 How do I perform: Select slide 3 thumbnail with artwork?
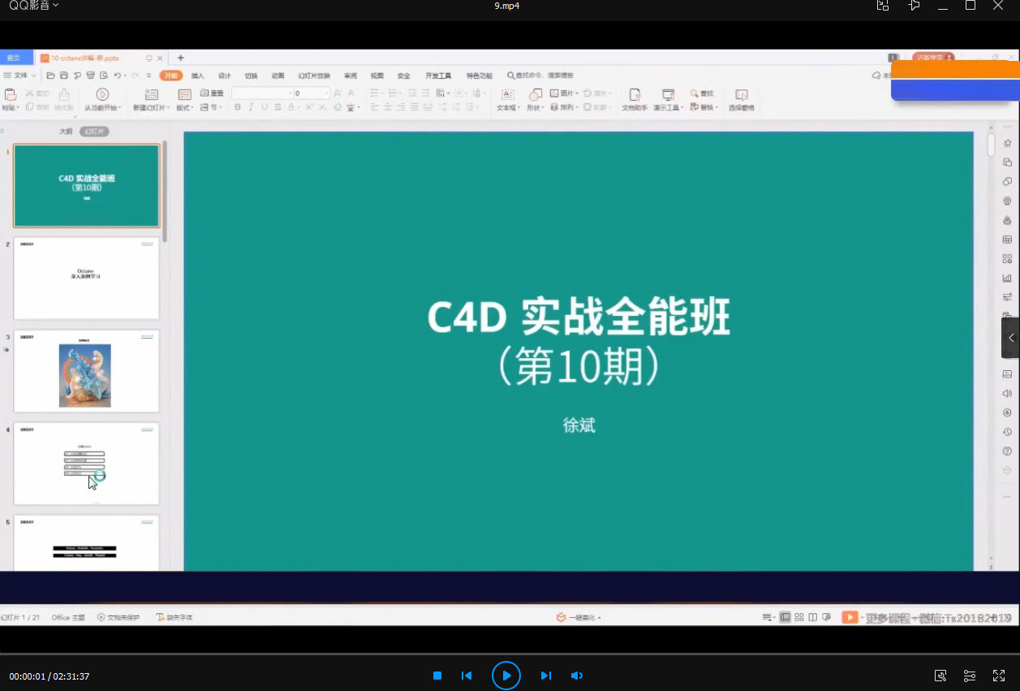coord(86,371)
